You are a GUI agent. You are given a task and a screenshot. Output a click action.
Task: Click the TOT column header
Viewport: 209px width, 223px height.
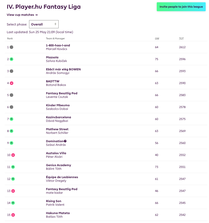point(181,38)
